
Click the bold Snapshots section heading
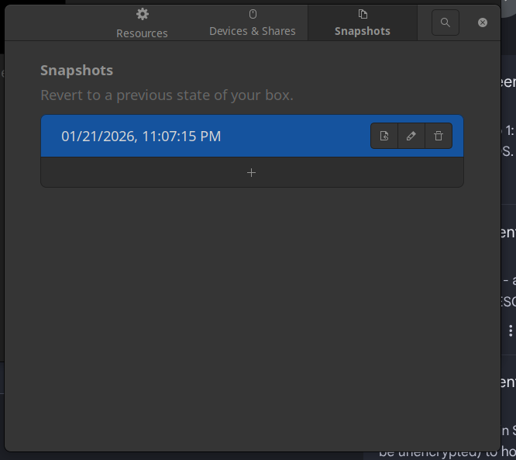pos(77,71)
